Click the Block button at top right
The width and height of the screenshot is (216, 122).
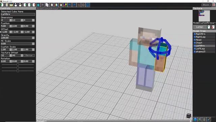206,5
